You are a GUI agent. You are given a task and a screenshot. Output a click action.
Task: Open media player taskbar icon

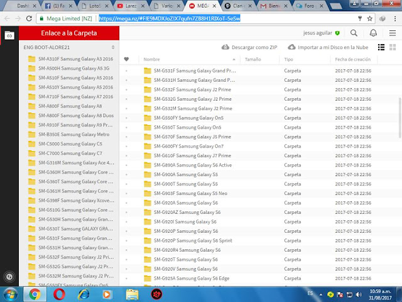(x=107, y=294)
